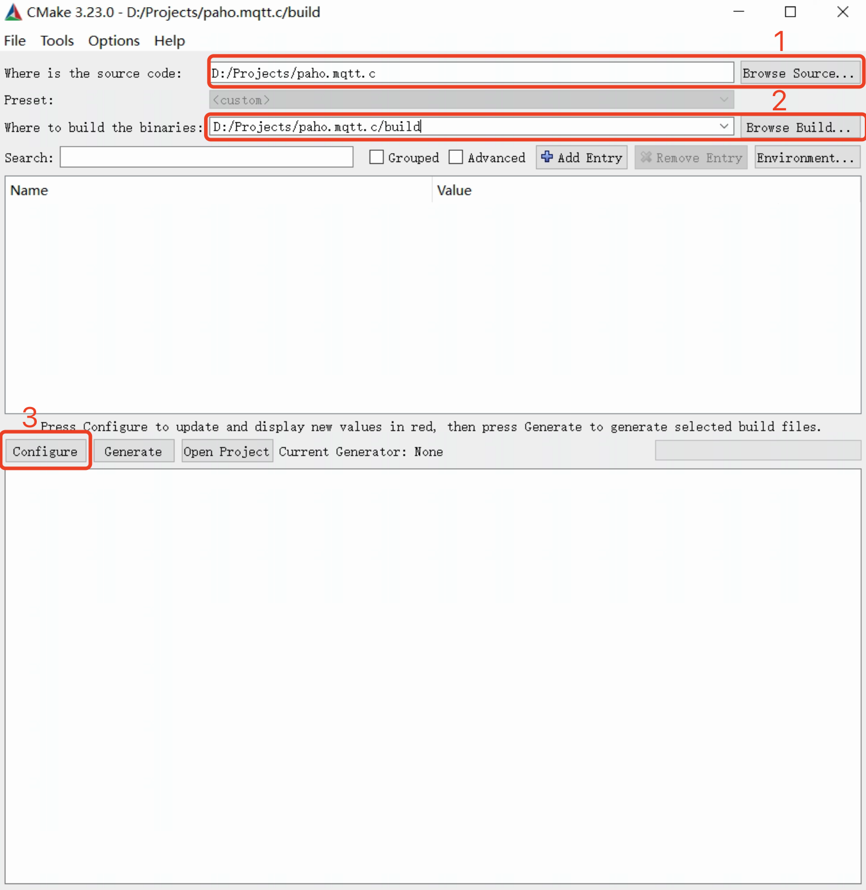866x890 pixels.
Task: Enable the Grouped checkbox
Action: point(376,157)
